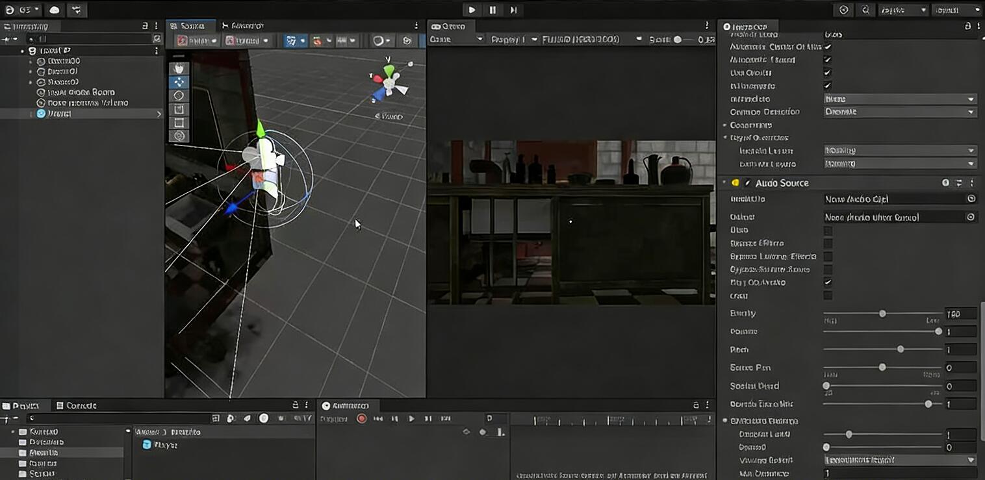The width and height of the screenshot is (985, 480).
Task: Toggle the Use Gravity checkbox
Action: [x=827, y=72]
